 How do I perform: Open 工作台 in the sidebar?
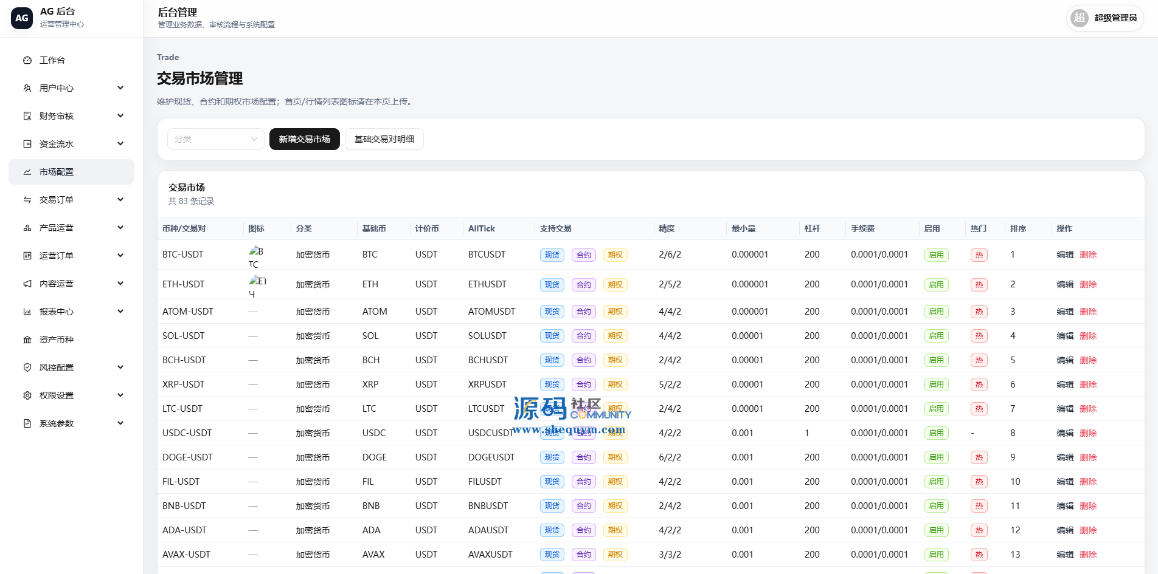pos(71,60)
